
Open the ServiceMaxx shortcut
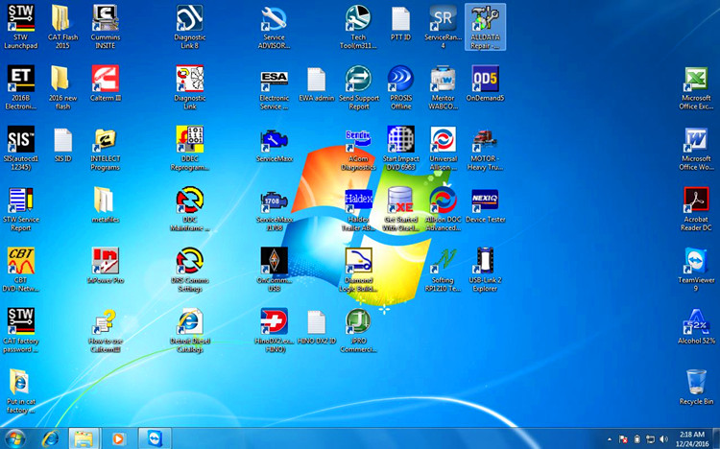click(x=275, y=144)
